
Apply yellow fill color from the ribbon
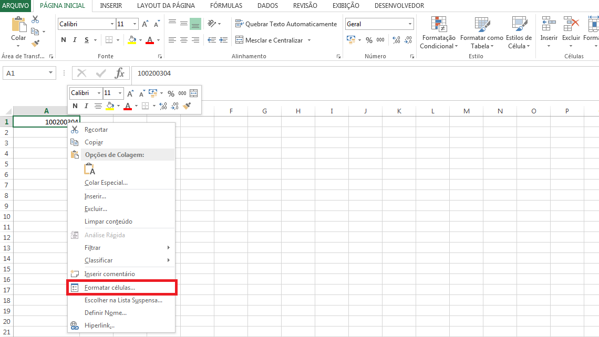point(131,40)
